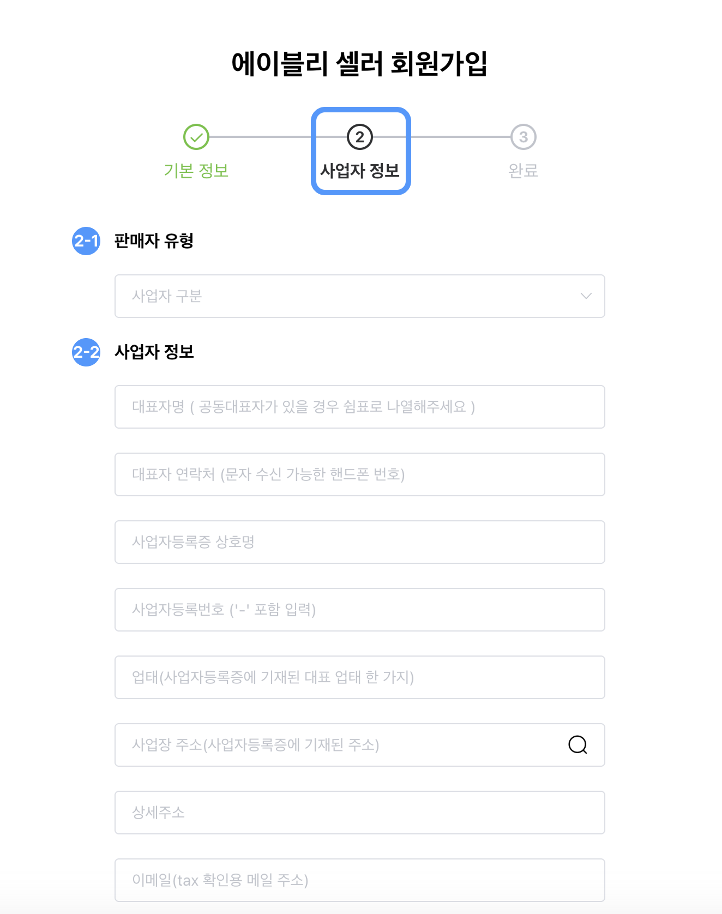
Task: Click the 사업자 정보 section heading
Action: (x=153, y=352)
